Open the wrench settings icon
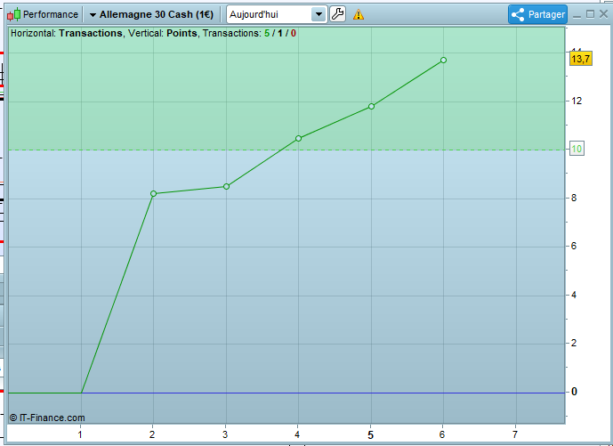This screenshot has width=613, height=446. click(x=338, y=14)
